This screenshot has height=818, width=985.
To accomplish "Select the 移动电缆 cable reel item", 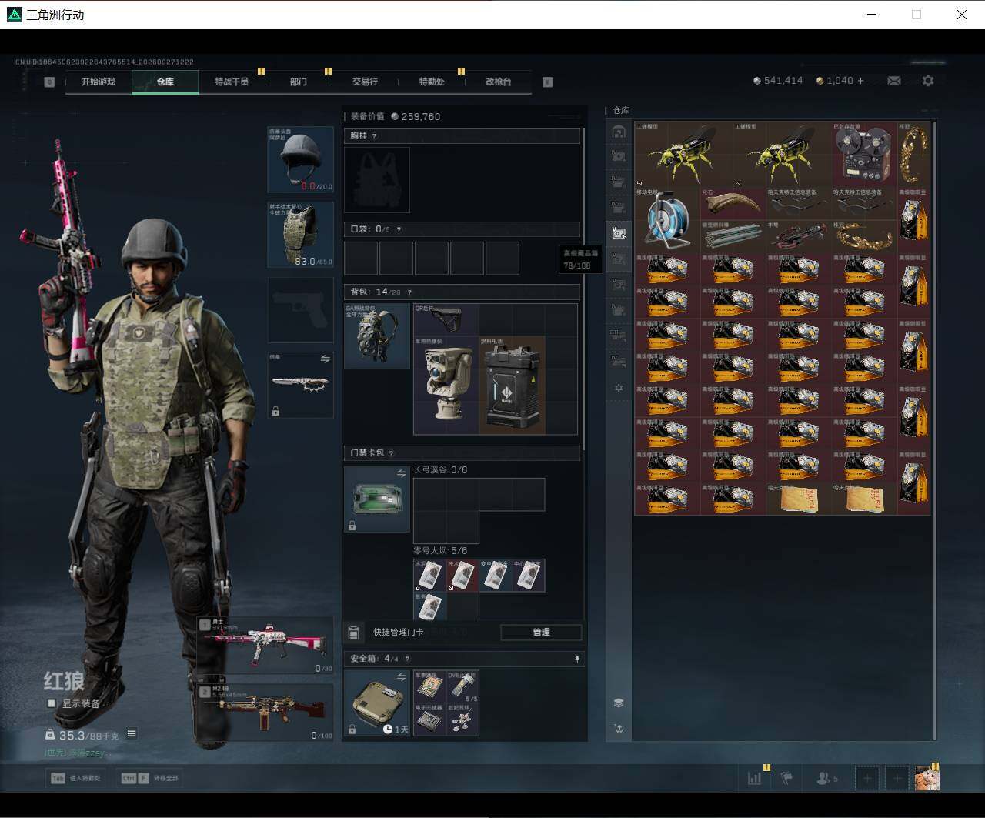I will pyautogui.click(x=668, y=221).
